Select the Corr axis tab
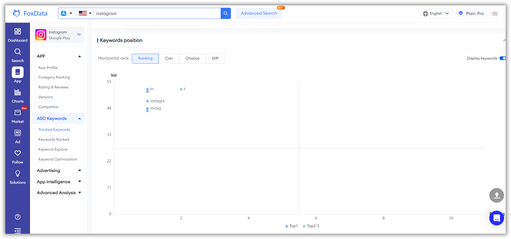 169,58
